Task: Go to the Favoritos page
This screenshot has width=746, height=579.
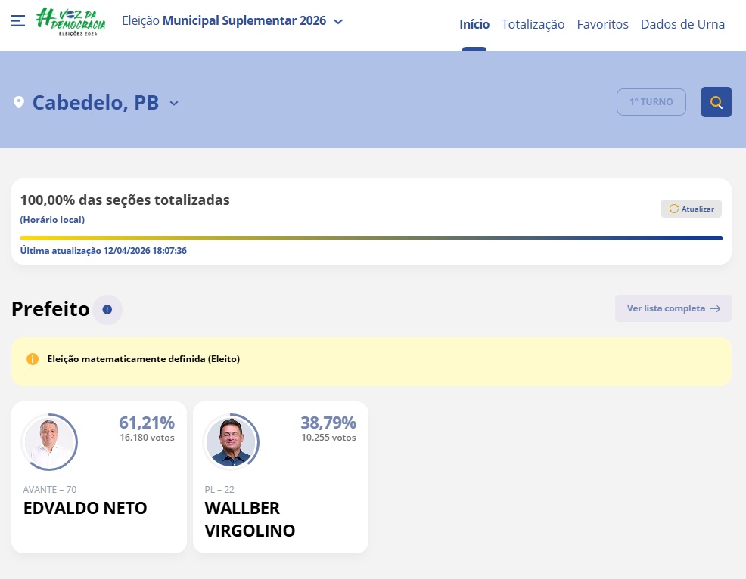Action: pos(602,24)
